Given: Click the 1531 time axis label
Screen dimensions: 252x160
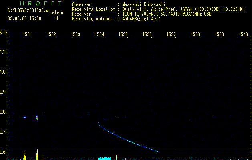Looking at the screenshot, I should click(27, 34).
